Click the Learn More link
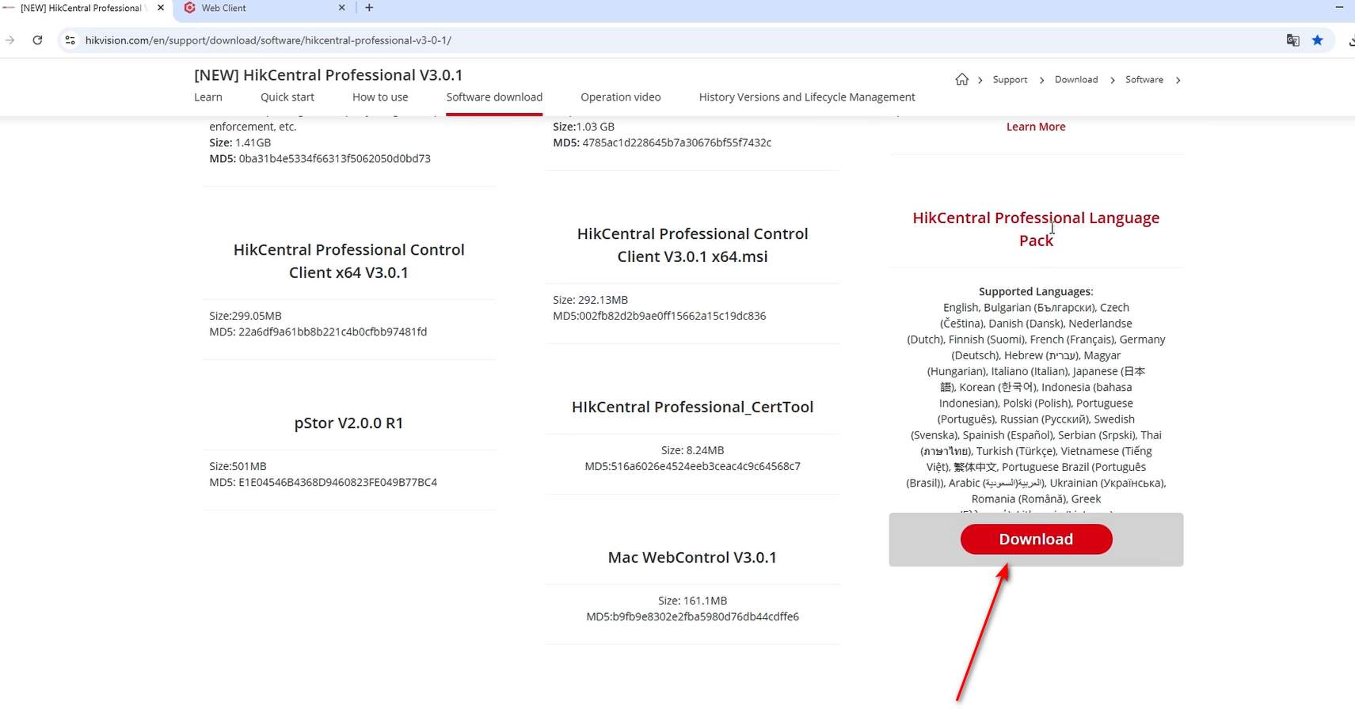The width and height of the screenshot is (1355, 709). (1036, 127)
